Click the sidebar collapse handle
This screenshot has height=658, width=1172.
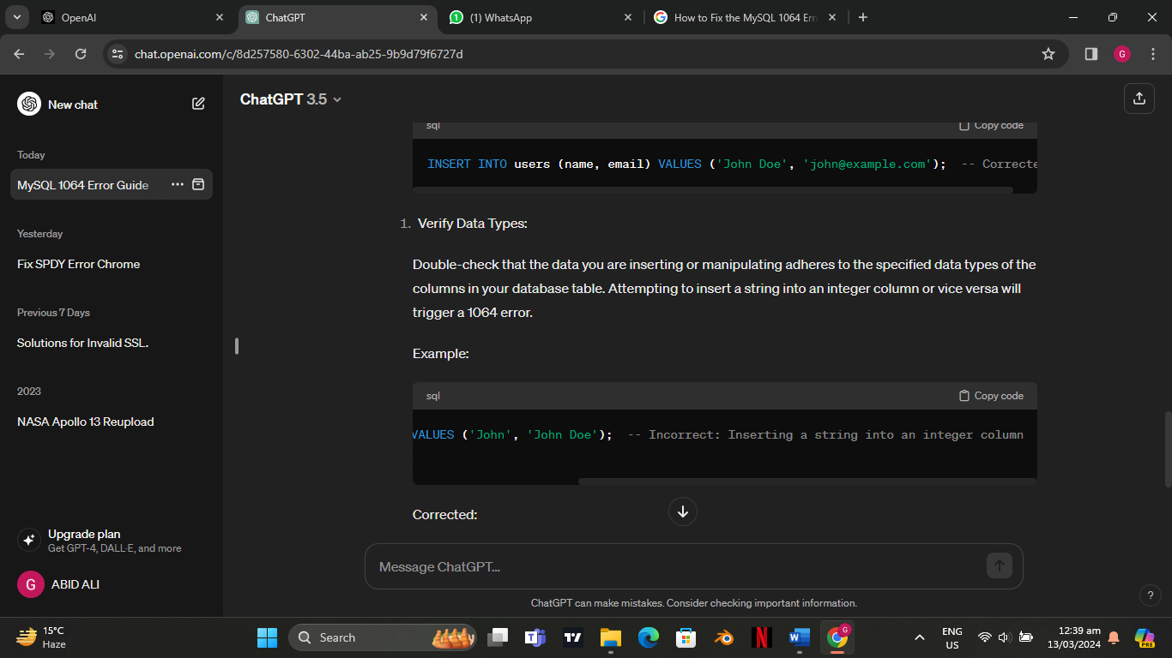click(x=237, y=346)
